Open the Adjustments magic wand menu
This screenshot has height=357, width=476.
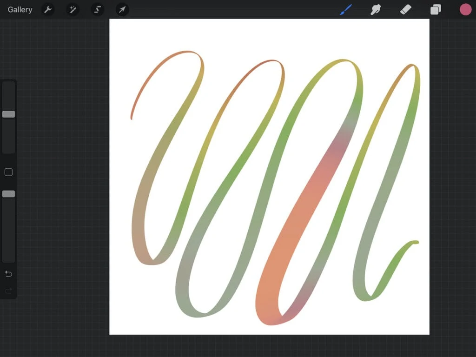click(x=73, y=10)
